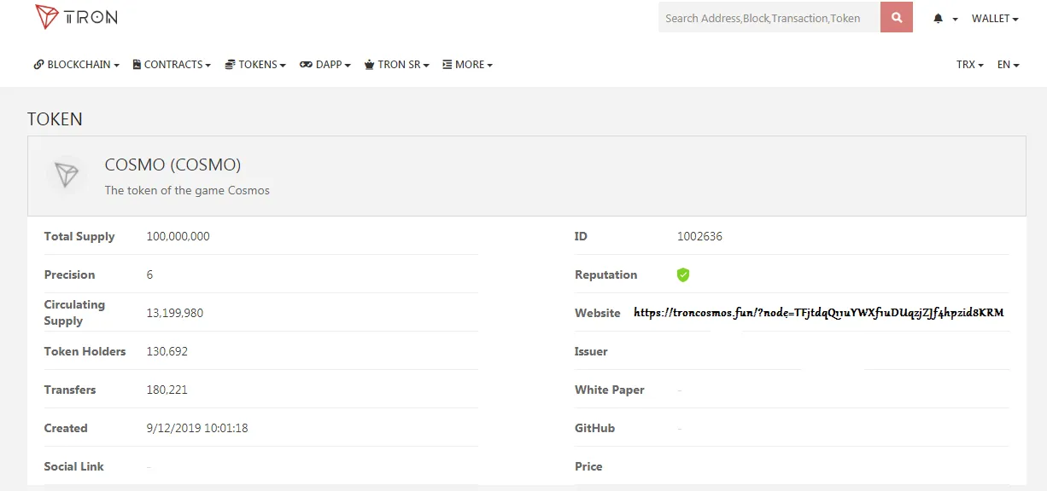Click the green reputation shield icon

pyautogui.click(x=683, y=274)
